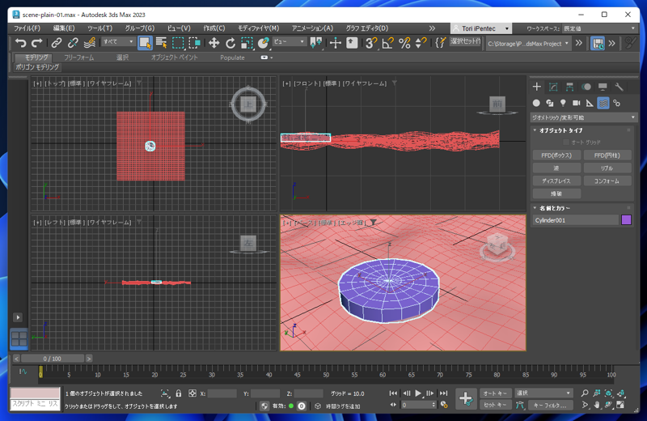Select the Systems category icon
Image resolution: width=647 pixels, height=421 pixels.
pos(616,103)
